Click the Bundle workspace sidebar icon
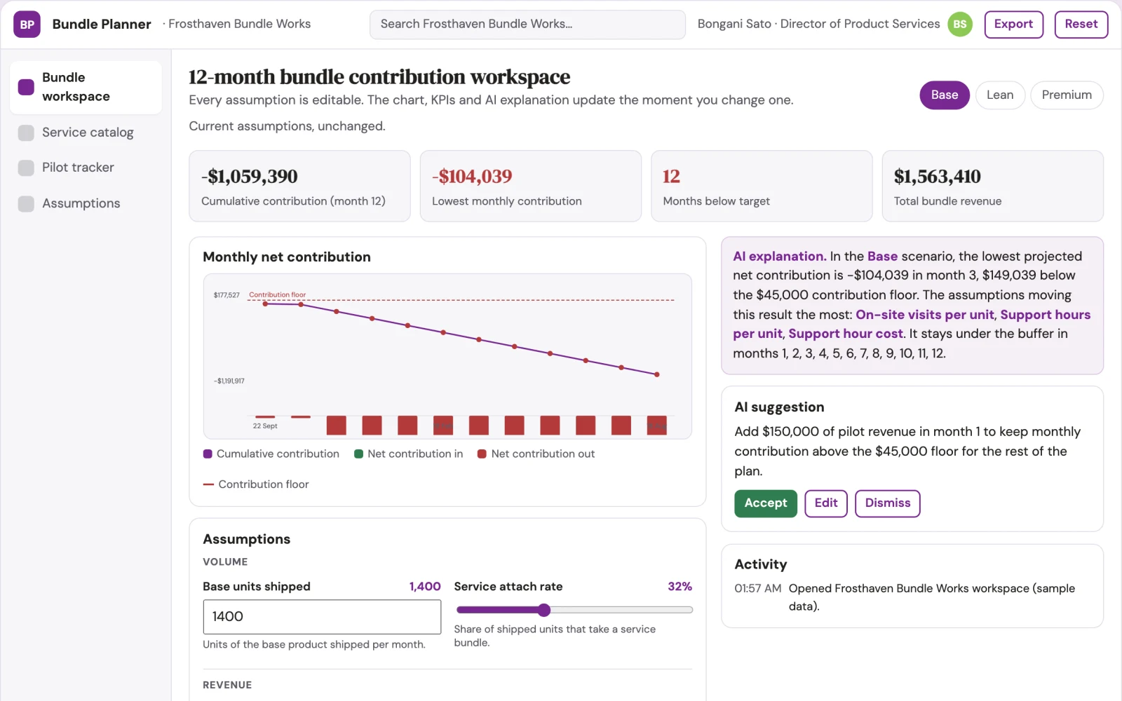Screen dimensions: 1122x701 [x=26, y=87]
